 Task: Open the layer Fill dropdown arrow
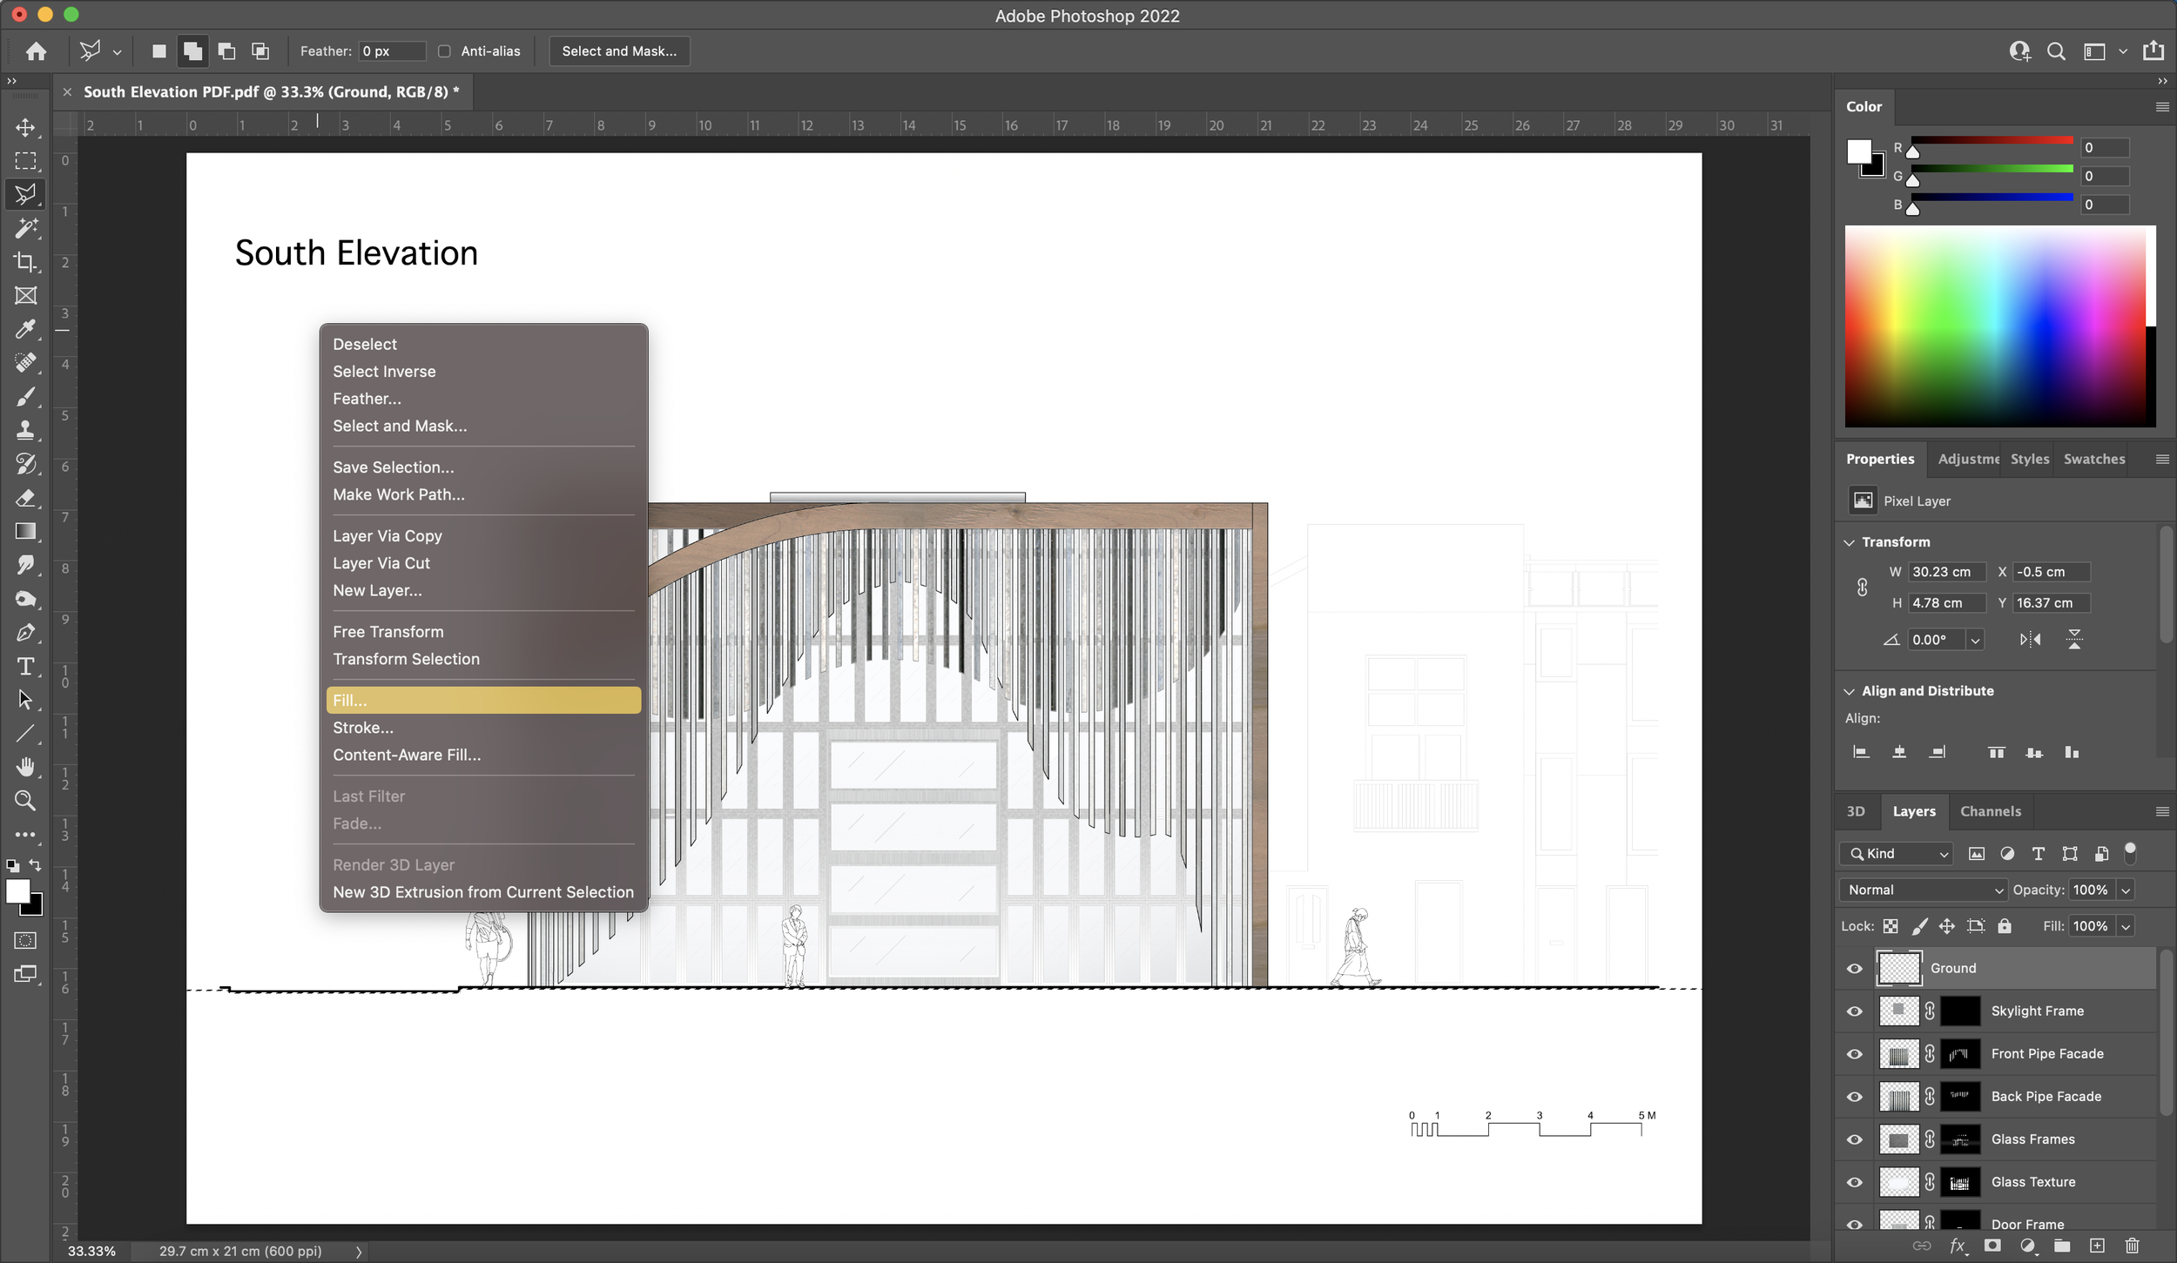[2126, 926]
